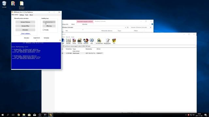Click the magnifier icon in Explorer search box
This screenshot has width=209, height=117.
[x=151, y=27]
